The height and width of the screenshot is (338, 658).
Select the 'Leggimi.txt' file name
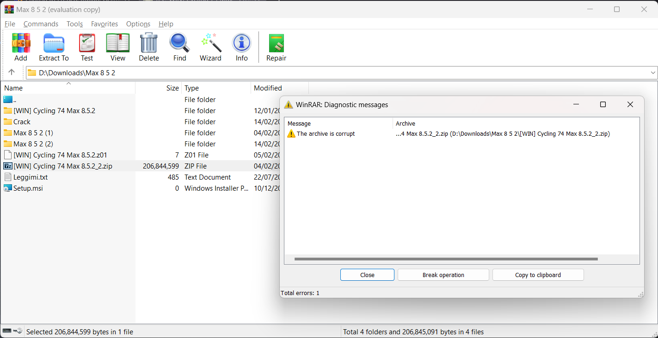click(x=31, y=177)
